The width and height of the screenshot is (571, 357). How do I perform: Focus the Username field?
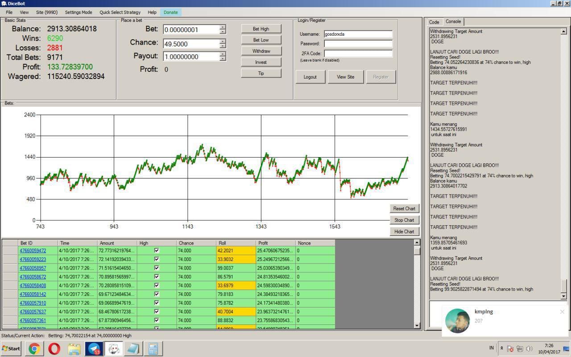point(358,34)
